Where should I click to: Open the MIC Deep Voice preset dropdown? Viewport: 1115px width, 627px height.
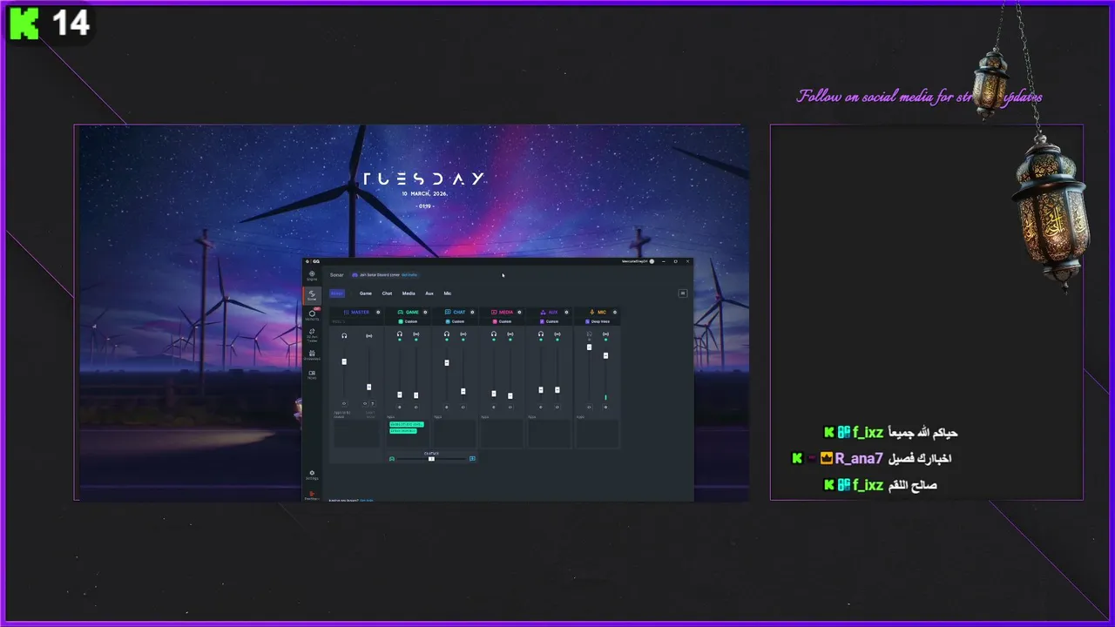pyautogui.click(x=597, y=321)
